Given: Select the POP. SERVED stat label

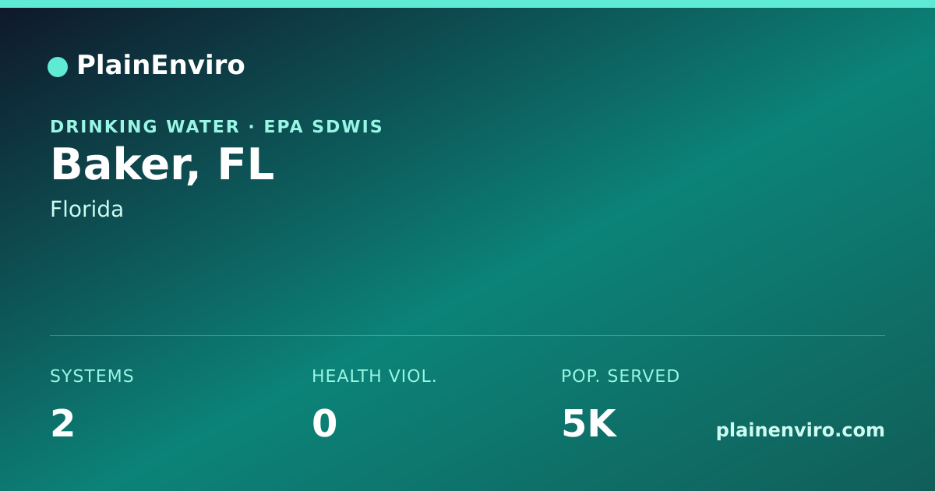Looking at the screenshot, I should tap(620, 376).
